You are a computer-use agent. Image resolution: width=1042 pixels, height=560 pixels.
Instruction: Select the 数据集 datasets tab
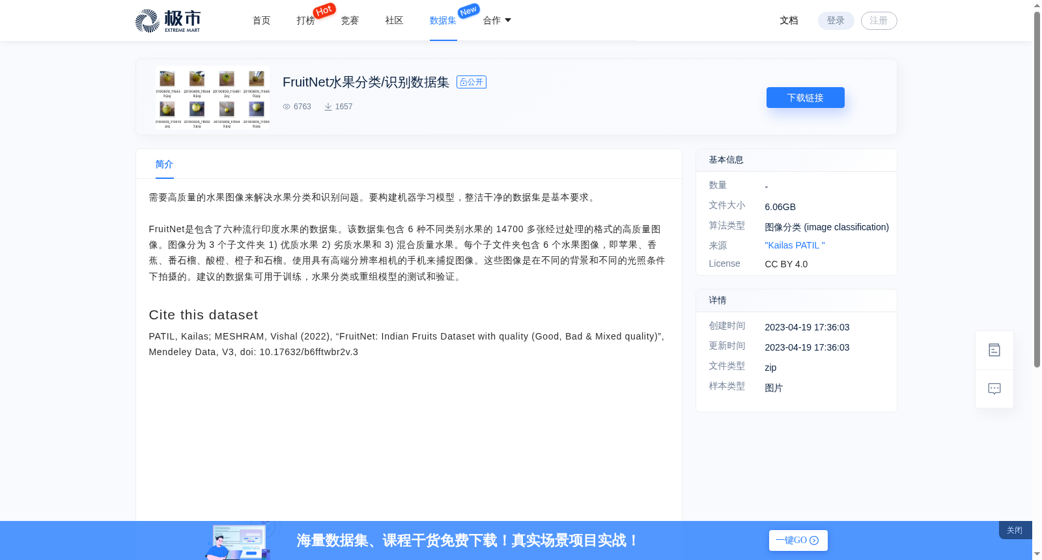tap(443, 21)
